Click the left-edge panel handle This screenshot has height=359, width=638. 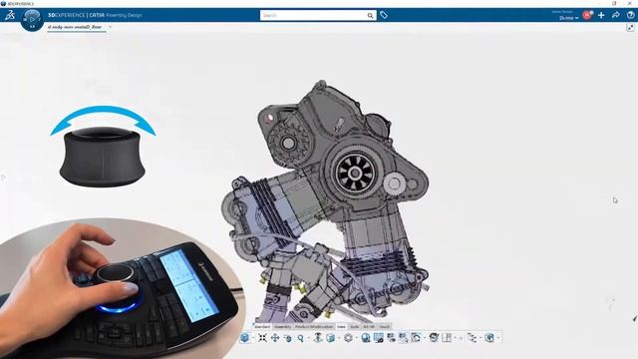click(3, 178)
